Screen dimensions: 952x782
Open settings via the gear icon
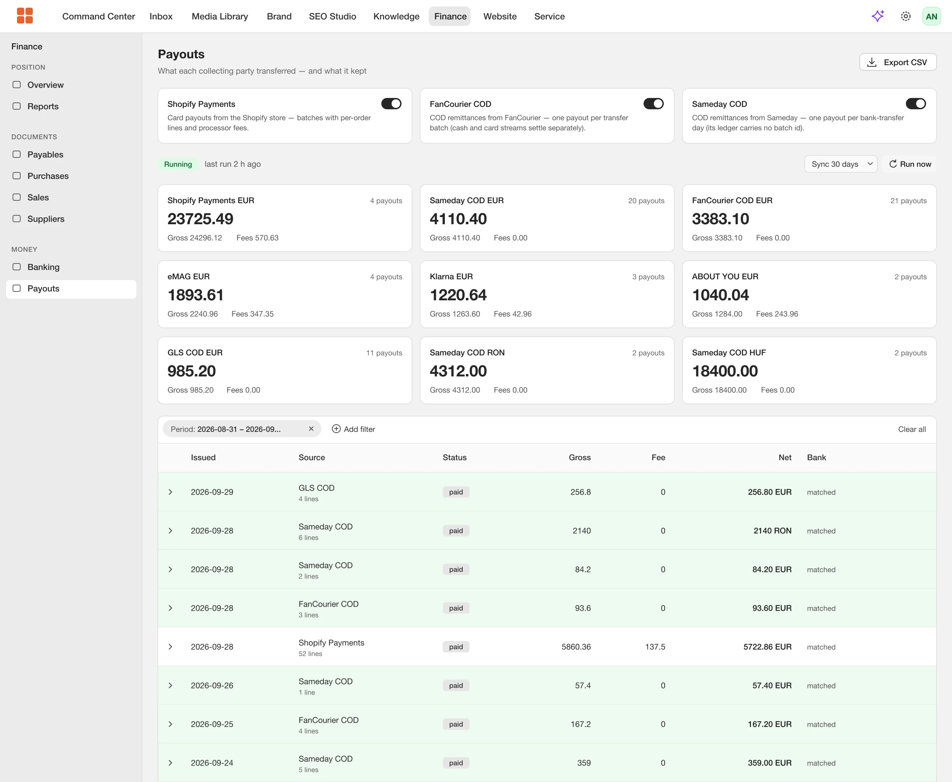click(905, 16)
